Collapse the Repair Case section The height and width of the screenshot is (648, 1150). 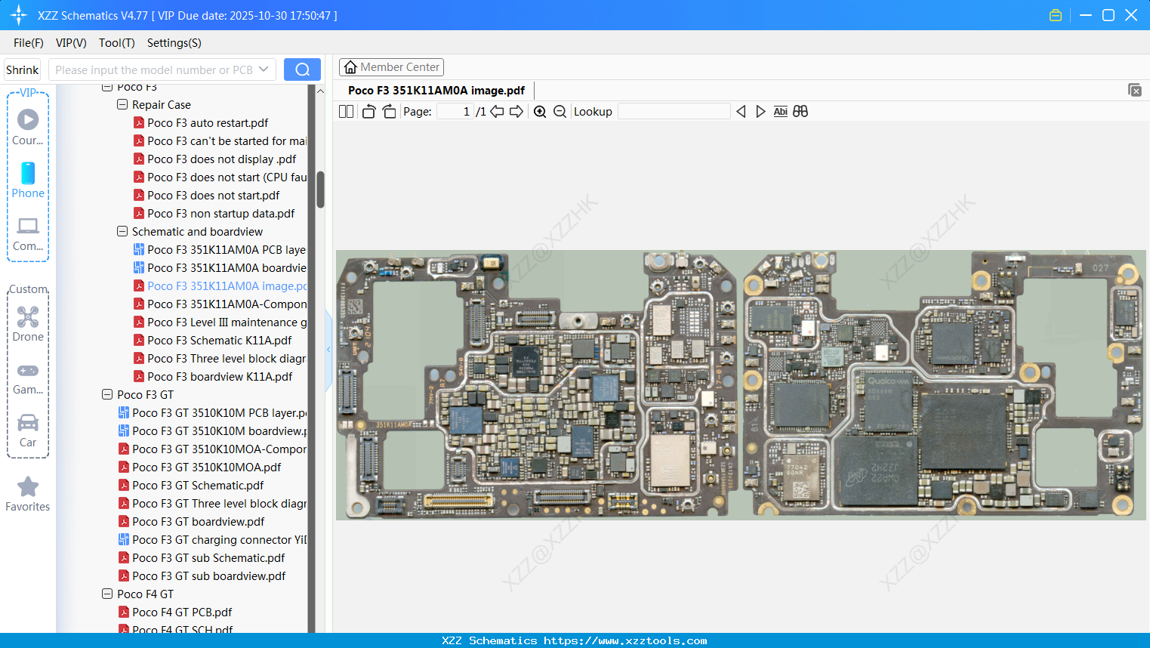click(x=122, y=104)
